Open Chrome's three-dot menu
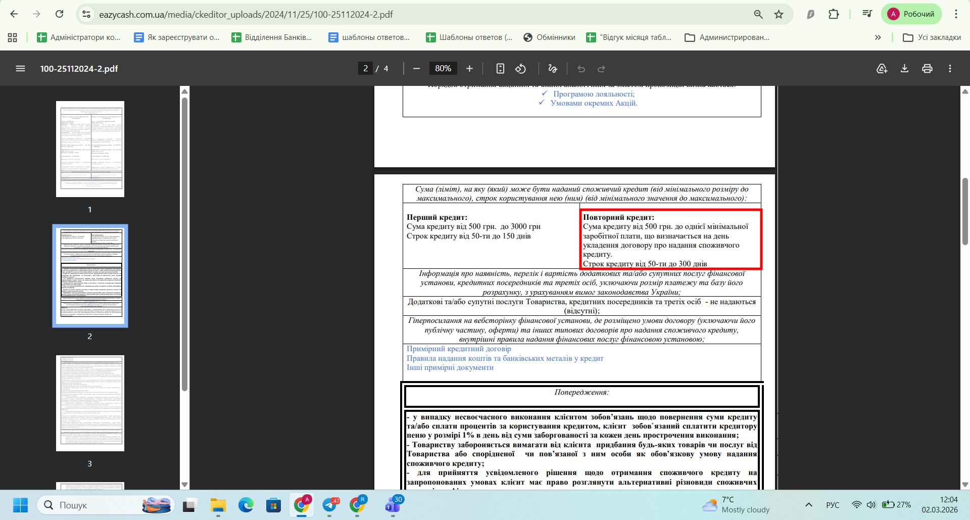The width and height of the screenshot is (970, 520). tap(956, 14)
